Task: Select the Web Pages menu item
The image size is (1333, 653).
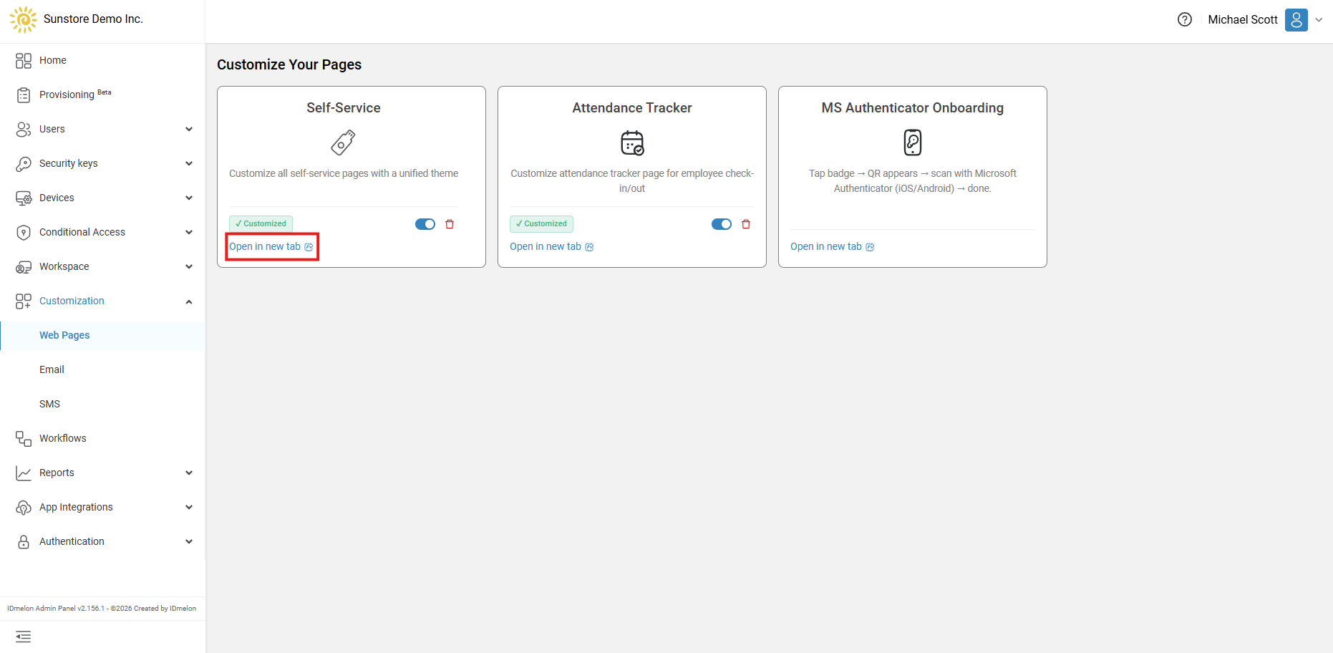Action: tap(102, 335)
